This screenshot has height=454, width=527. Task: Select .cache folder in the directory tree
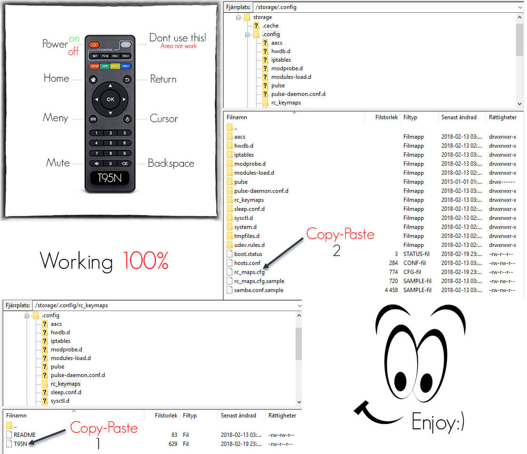point(270,26)
